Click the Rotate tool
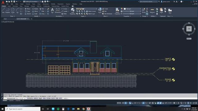The height and width of the screenshot is (111, 198). 35,9
